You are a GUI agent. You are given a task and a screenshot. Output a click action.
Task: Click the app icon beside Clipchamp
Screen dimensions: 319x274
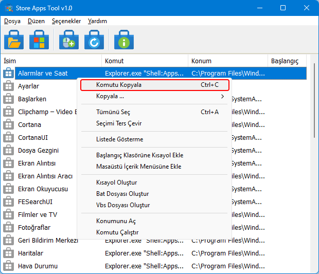coord(8,112)
